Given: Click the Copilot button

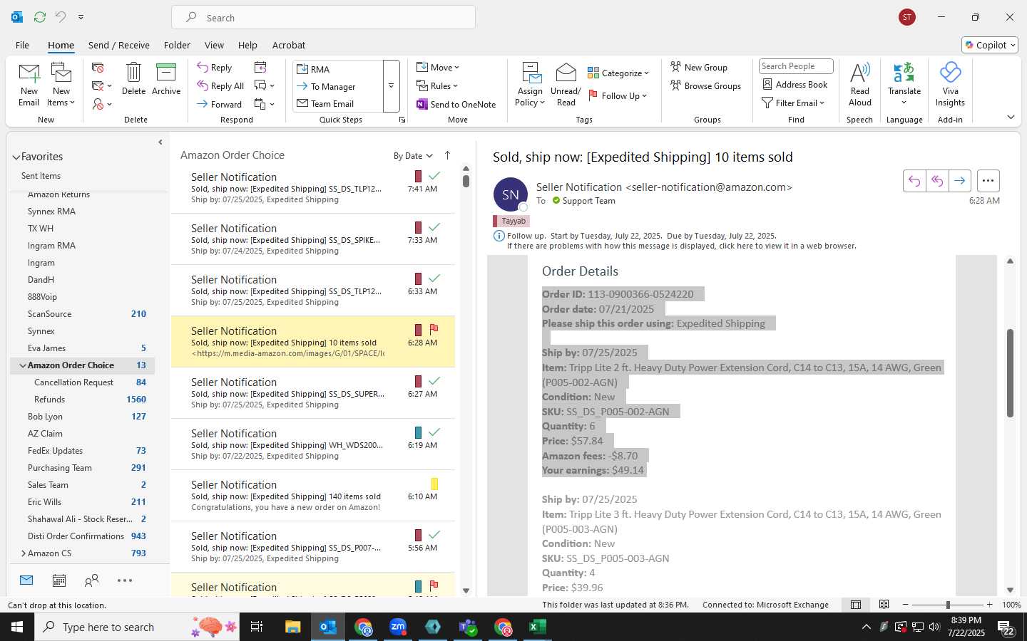Looking at the screenshot, I should (x=990, y=45).
